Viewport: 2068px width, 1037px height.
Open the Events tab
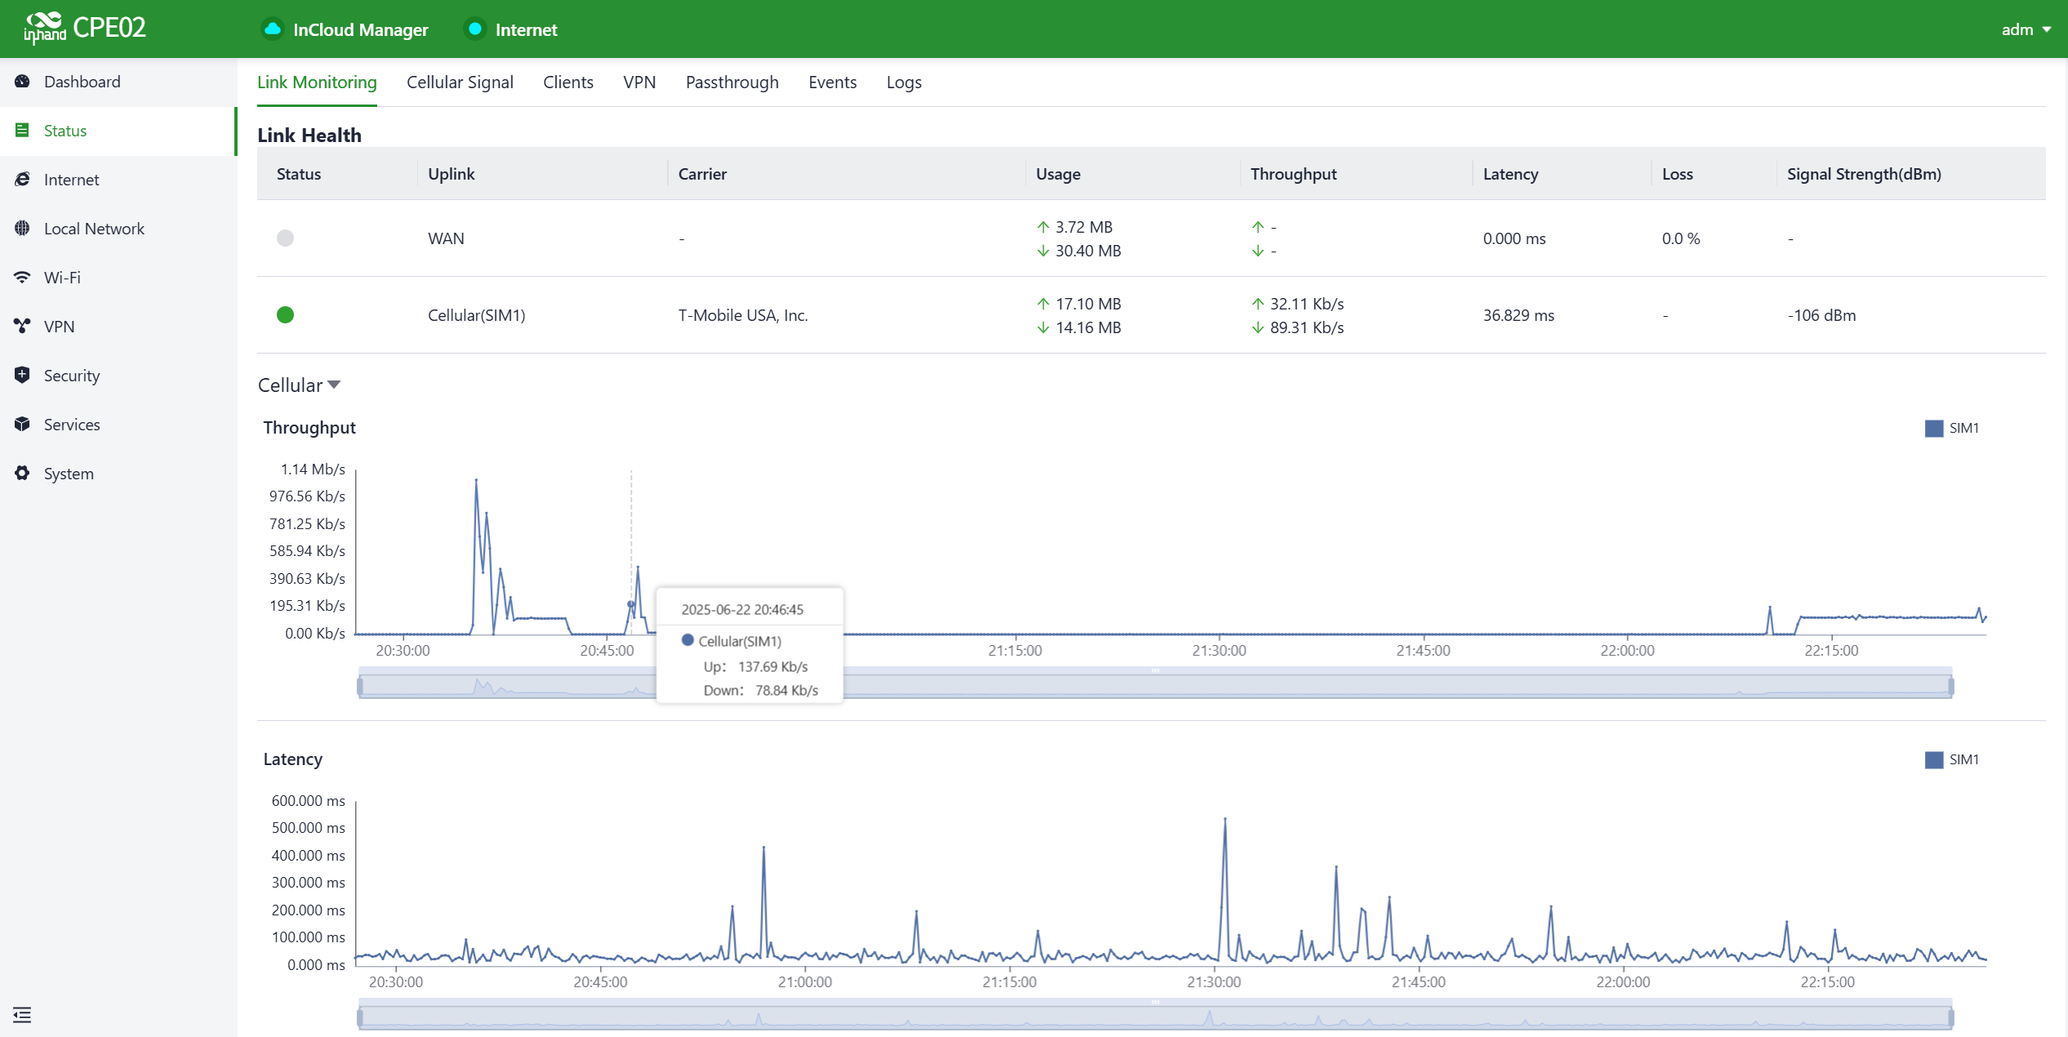pos(832,82)
